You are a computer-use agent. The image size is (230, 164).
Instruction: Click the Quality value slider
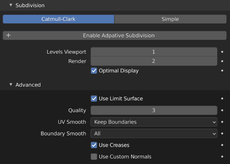154,110
